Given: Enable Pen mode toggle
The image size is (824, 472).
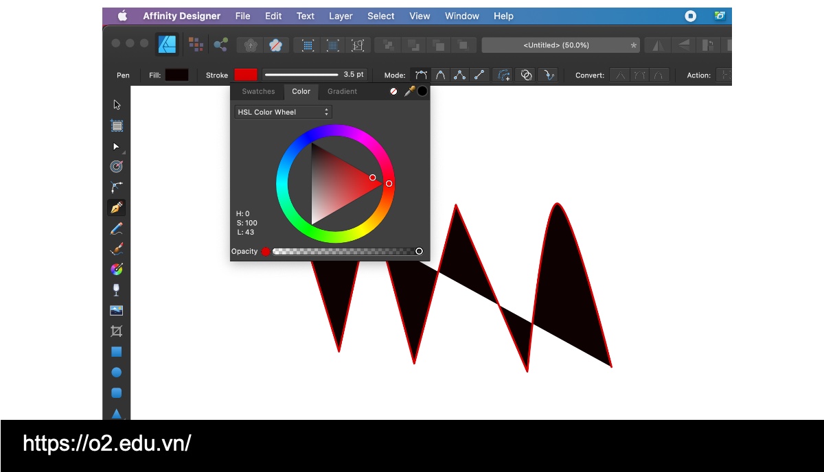Looking at the screenshot, I should (421, 75).
